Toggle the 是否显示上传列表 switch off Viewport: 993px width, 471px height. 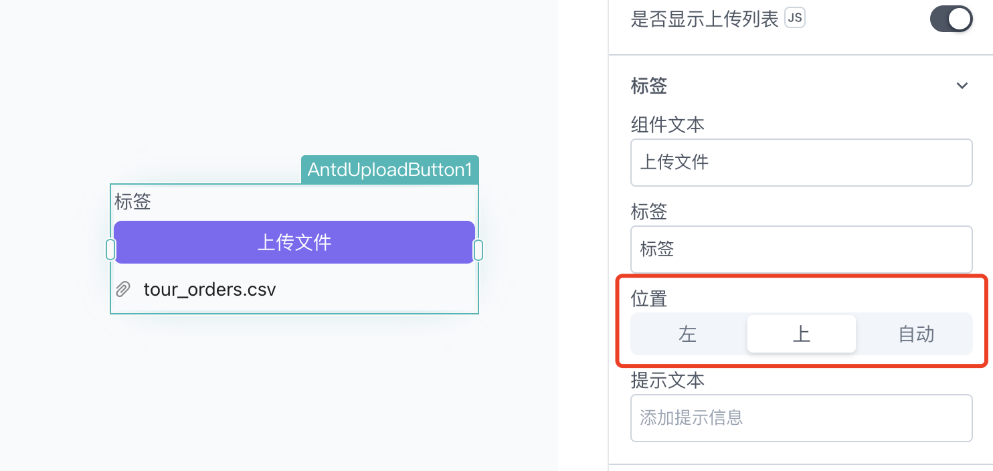(951, 19)
